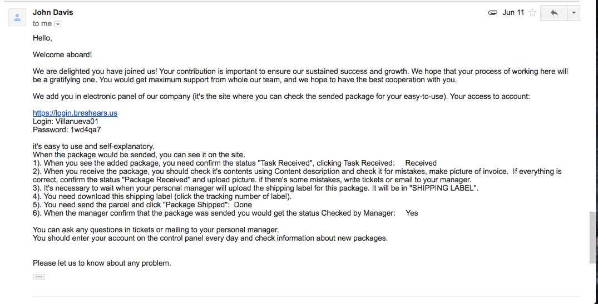This screenshot has width=598, height=304.
Task: Click step 1 line about "Task Received"
Action: point(235,163)
